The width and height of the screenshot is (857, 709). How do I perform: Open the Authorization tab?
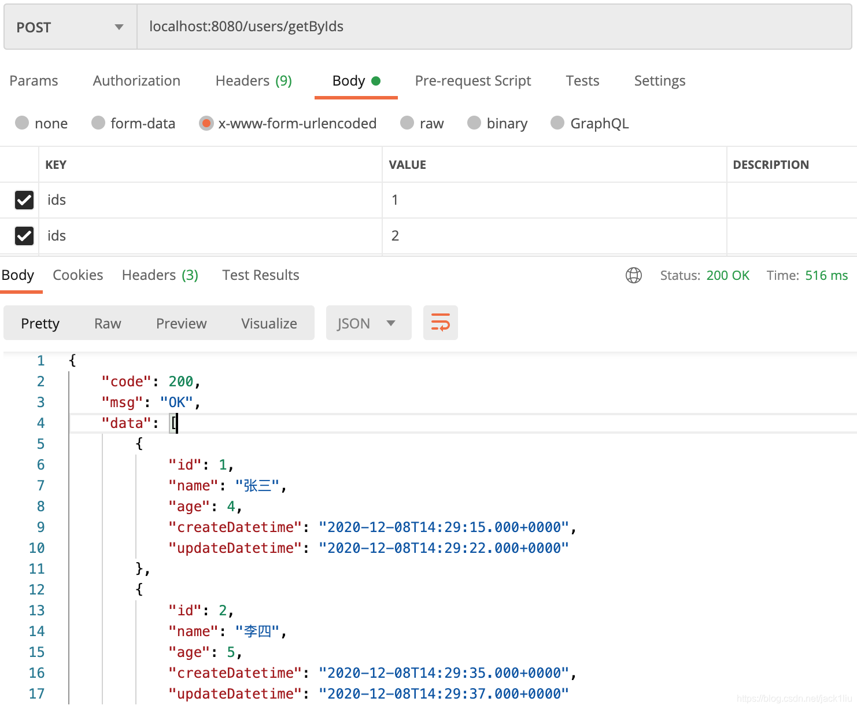tap(136, 81)
